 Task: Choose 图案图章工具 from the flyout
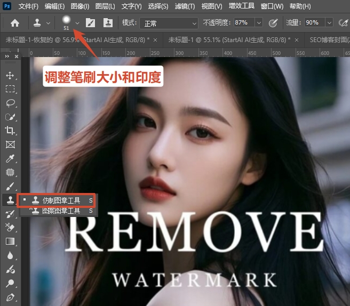click(x=58, y=211)
